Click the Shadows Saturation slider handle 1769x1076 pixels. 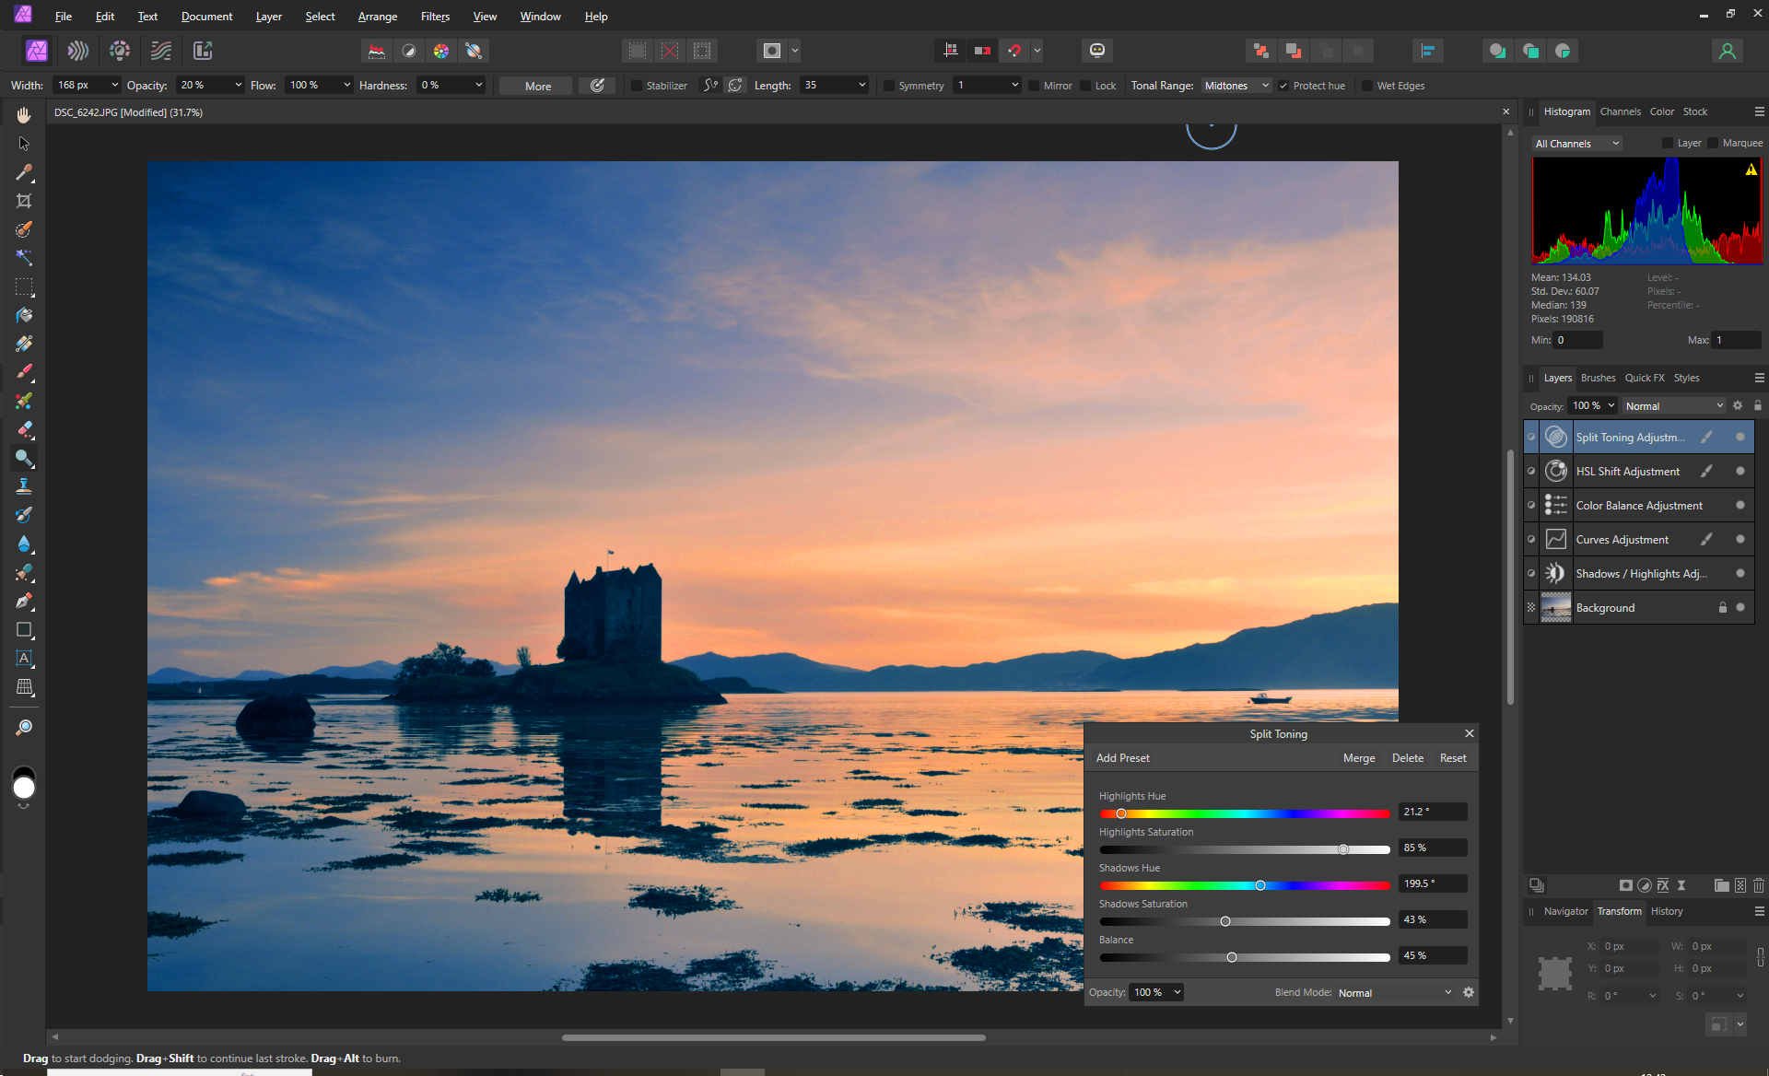[1225, 921]
